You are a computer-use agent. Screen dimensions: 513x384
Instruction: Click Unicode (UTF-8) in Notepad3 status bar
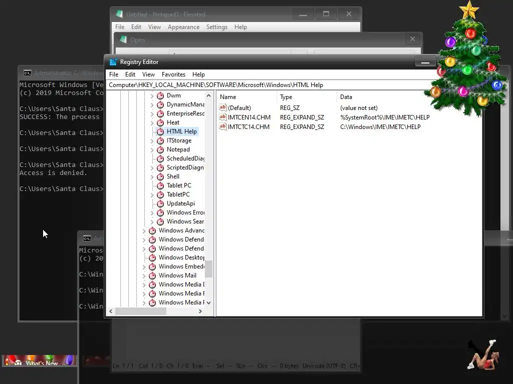(x=324, y=366)
